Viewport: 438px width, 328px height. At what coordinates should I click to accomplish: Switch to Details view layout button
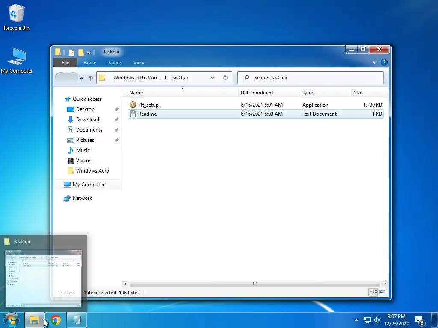(373, 292)
